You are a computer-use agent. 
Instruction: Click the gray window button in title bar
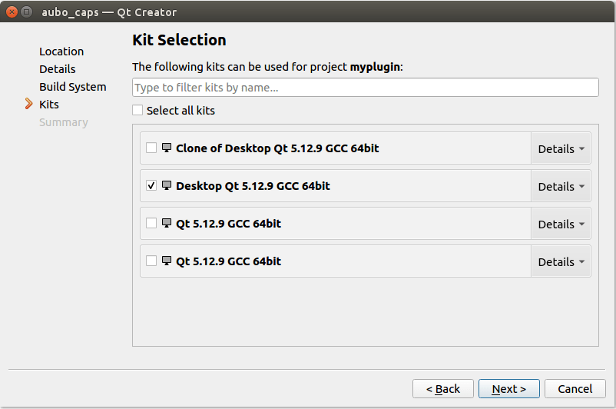[26, 12]
